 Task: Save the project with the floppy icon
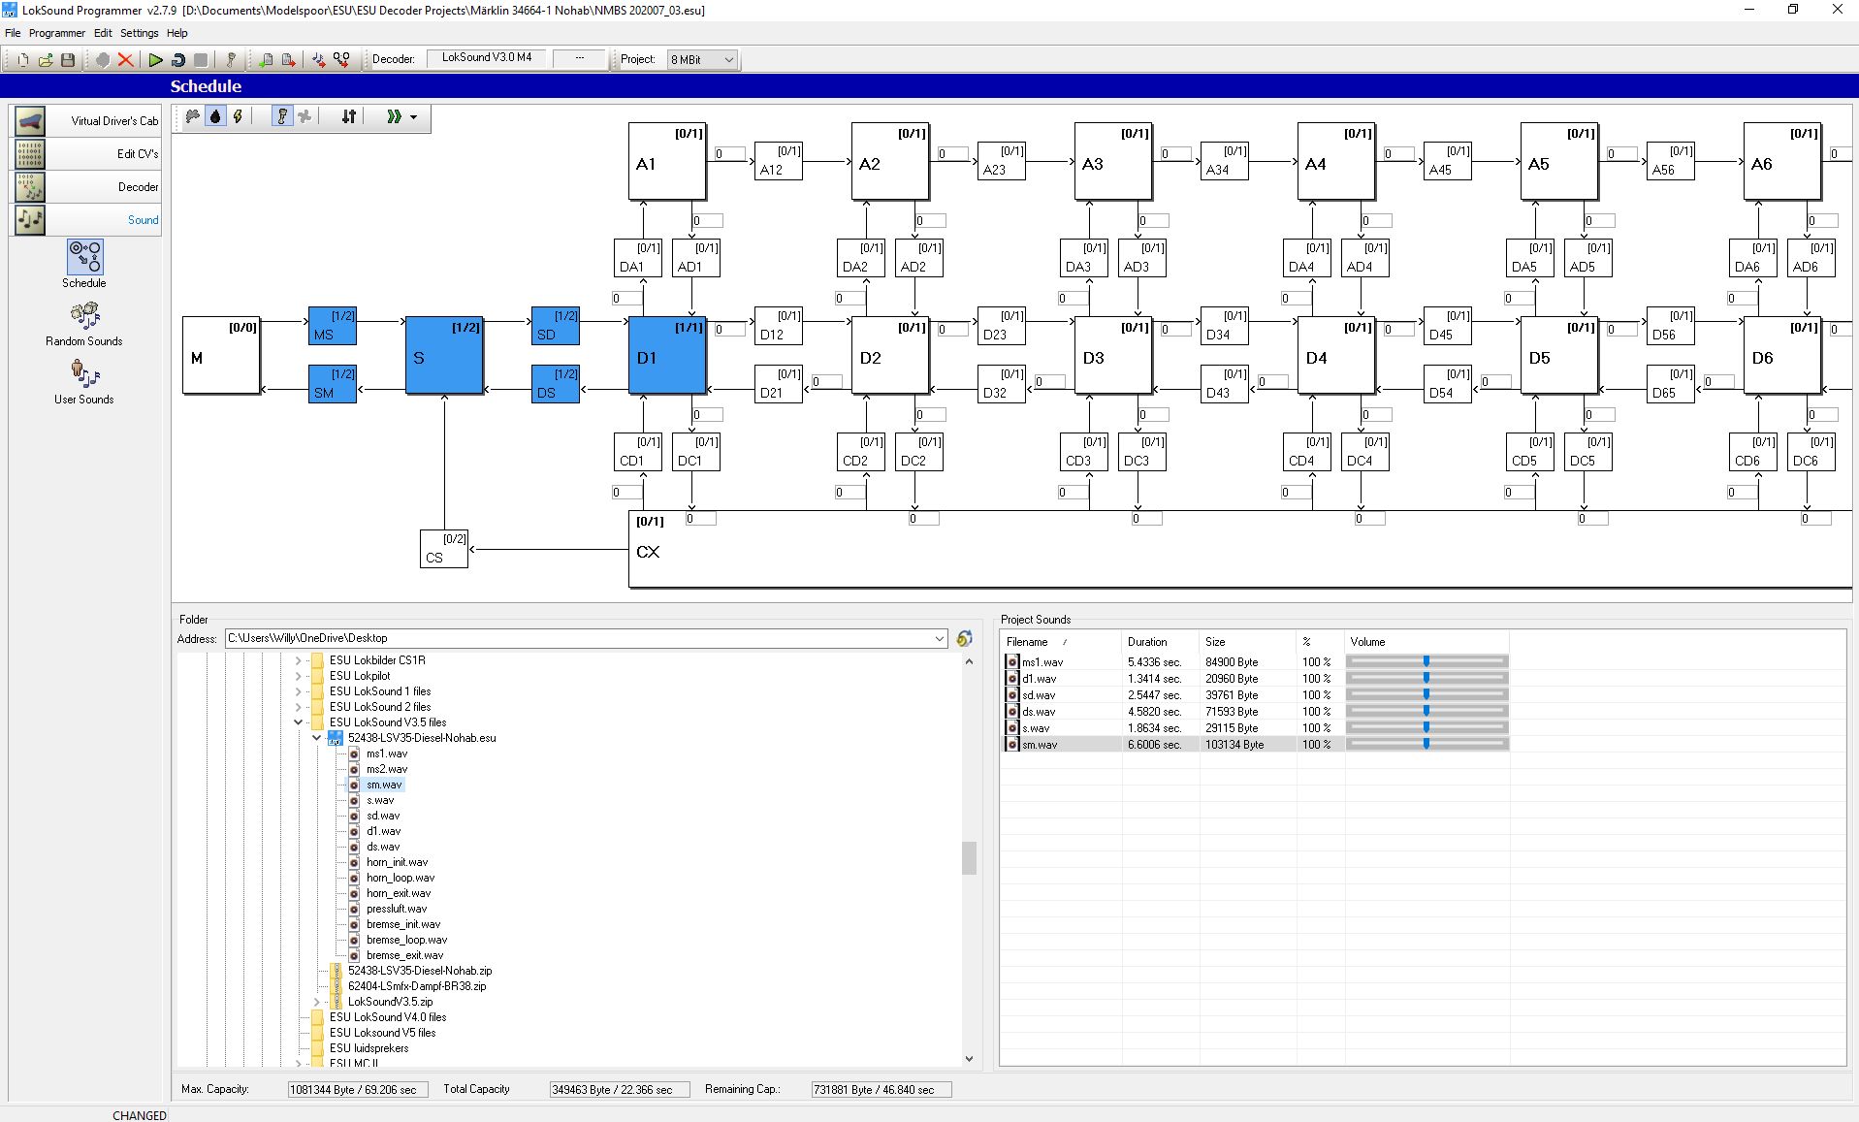pyautogui.click(x=68, y=60)
